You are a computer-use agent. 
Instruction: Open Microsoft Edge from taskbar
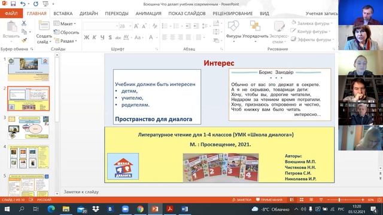tap(51, 209)
